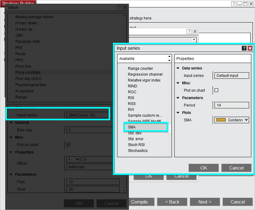Click help icon in Input series dialog

point(244,48)
